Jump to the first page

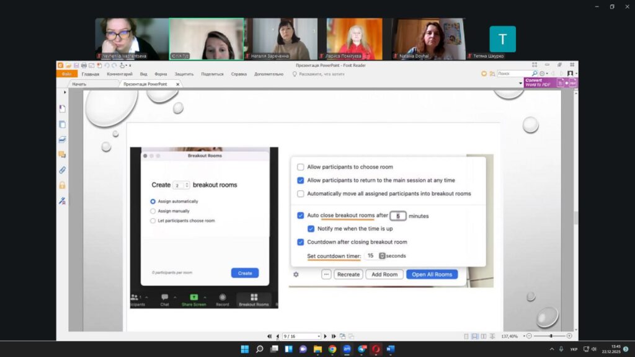269,336
